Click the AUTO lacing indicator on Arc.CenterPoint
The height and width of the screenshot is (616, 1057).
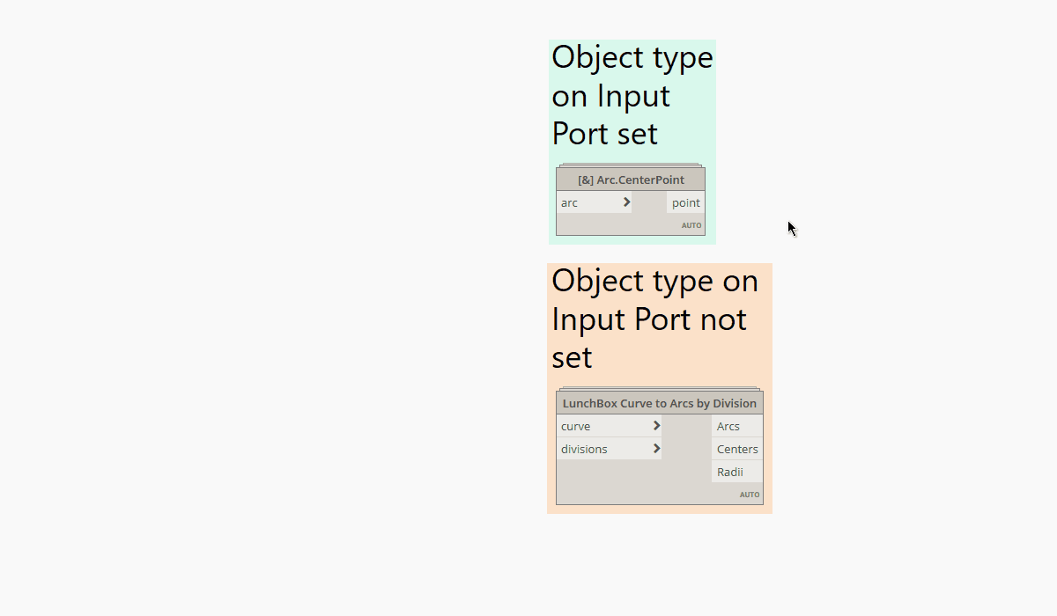[691, 225]
